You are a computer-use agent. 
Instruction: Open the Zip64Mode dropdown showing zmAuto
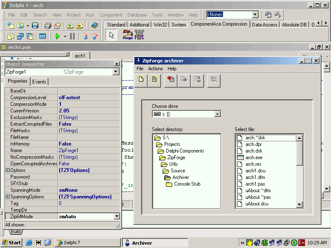[x=117, y=216]
